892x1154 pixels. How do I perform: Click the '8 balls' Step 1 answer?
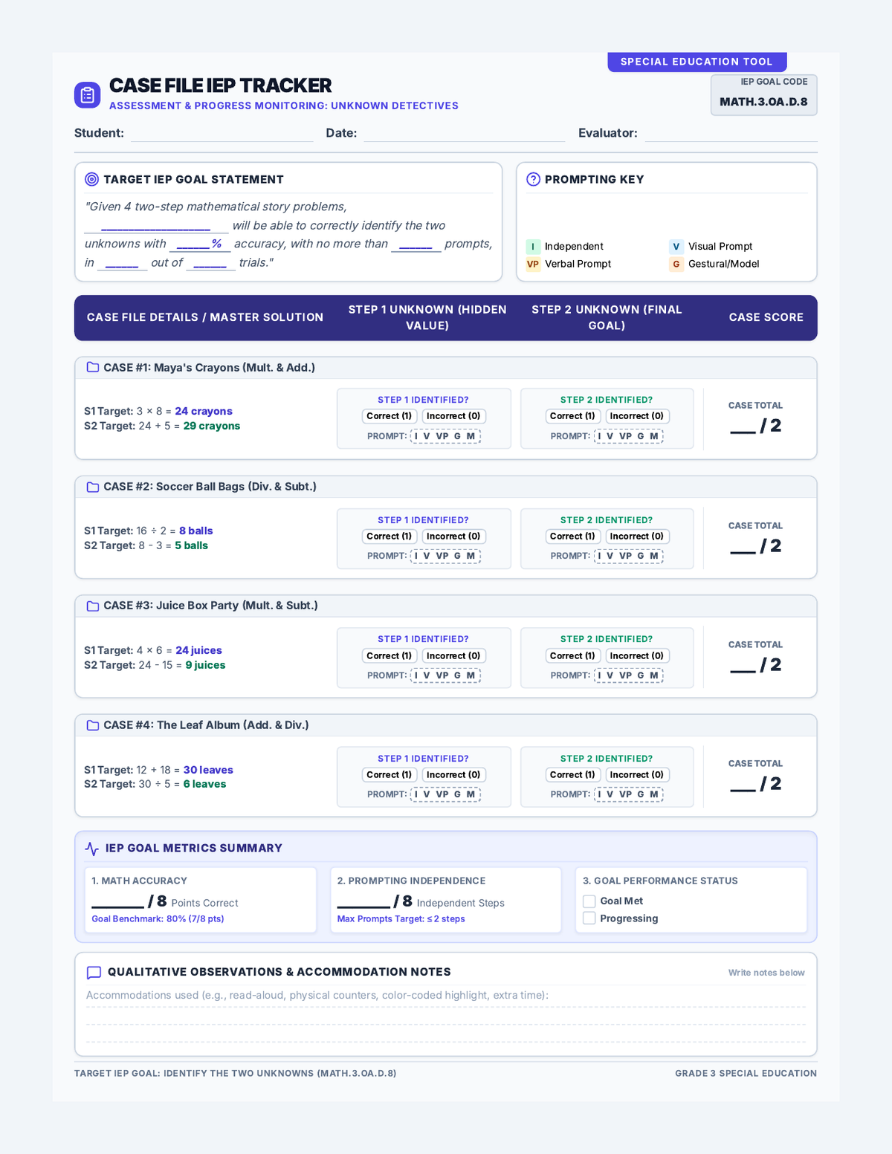(196, 531)
